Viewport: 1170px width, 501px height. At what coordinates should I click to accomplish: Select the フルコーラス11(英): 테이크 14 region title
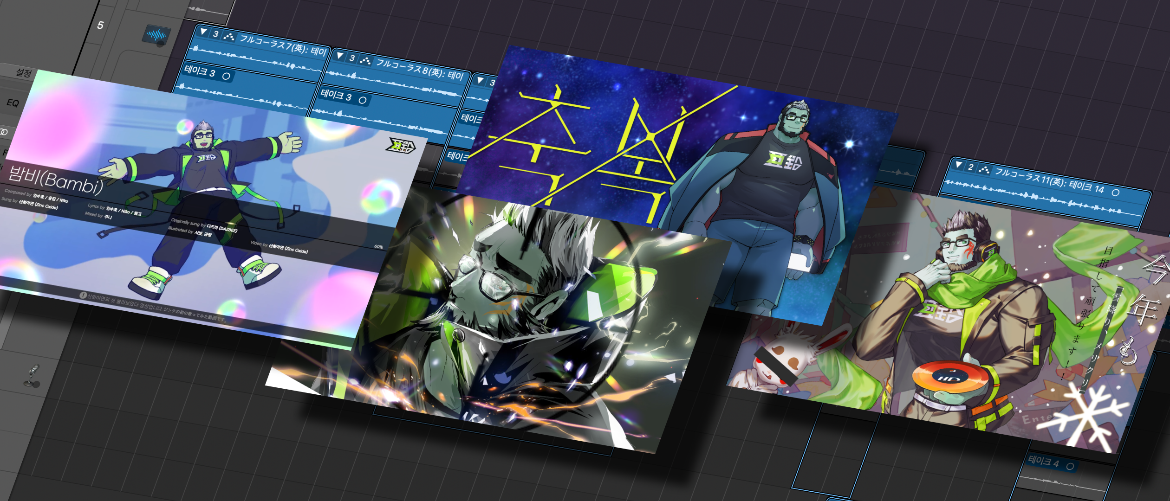1049,180
